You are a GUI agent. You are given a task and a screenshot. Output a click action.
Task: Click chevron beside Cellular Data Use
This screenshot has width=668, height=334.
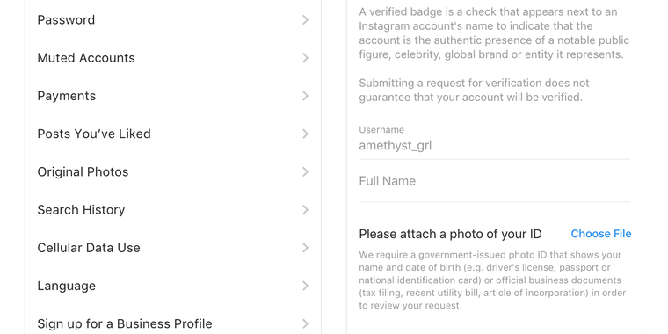pyautogui.click(x=305, y=248)
